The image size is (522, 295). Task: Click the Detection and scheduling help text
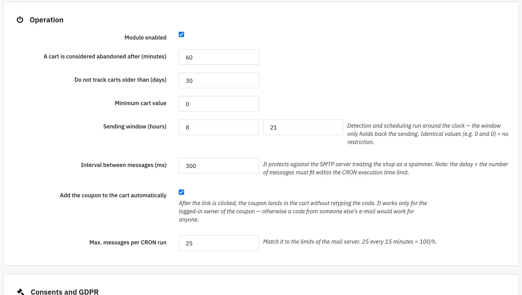coord(428,134)
